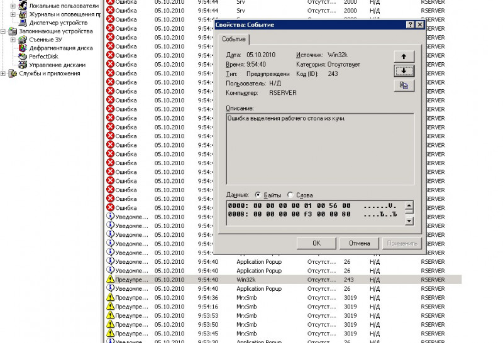Screen dimensions: 503x343
Task: Click warning icon of MrxSmb 9:53:45 row
Action: [x=111, y=333]
